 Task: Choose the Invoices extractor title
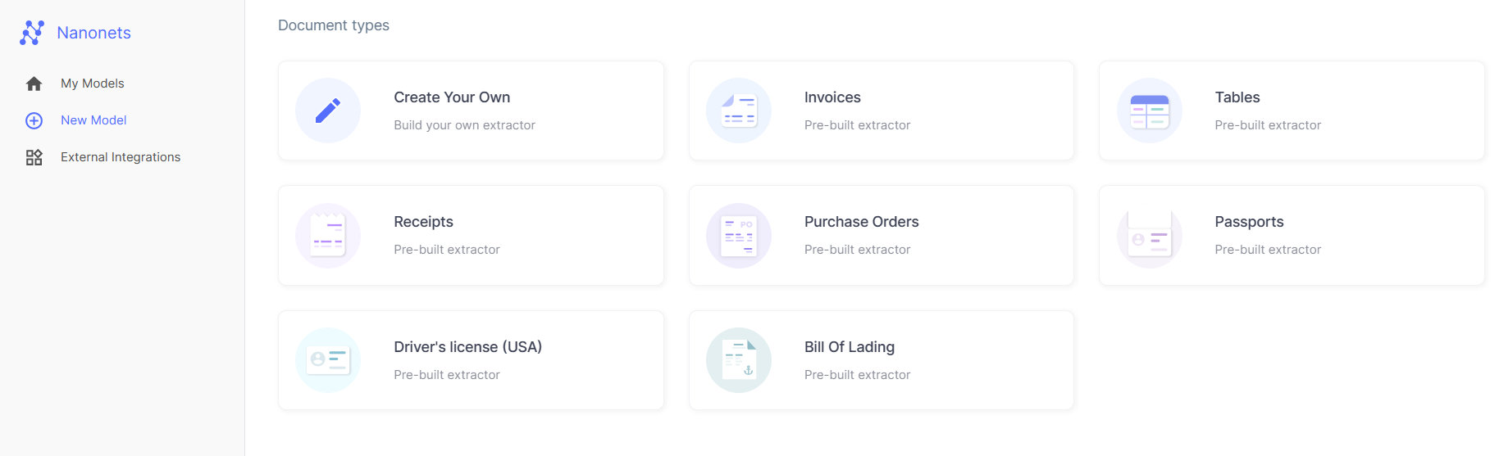tap(832, 97)
